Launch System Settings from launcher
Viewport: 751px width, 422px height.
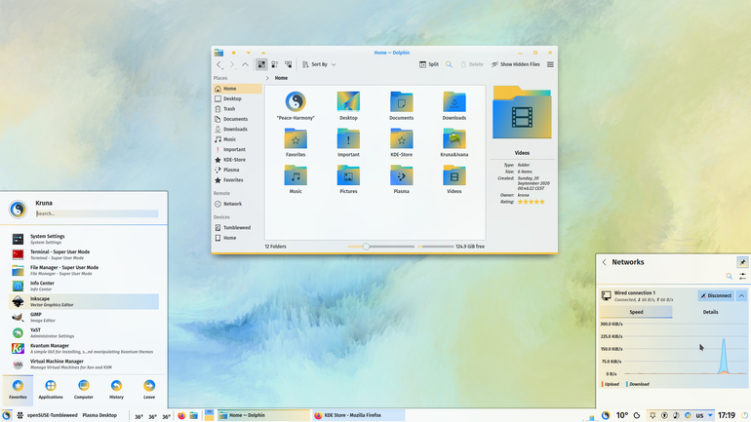coord(84,239)
